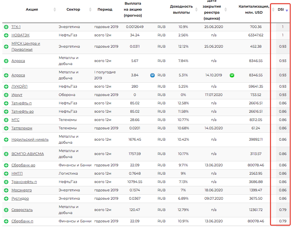Expand the ТГК-1 row plus icon
Image resolution: width=292 pixels, height=227 pixels.
(6, 27)
